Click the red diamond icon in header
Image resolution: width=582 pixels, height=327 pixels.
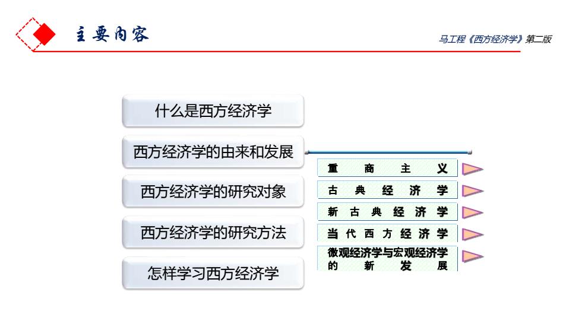click(x=44, y=34)
